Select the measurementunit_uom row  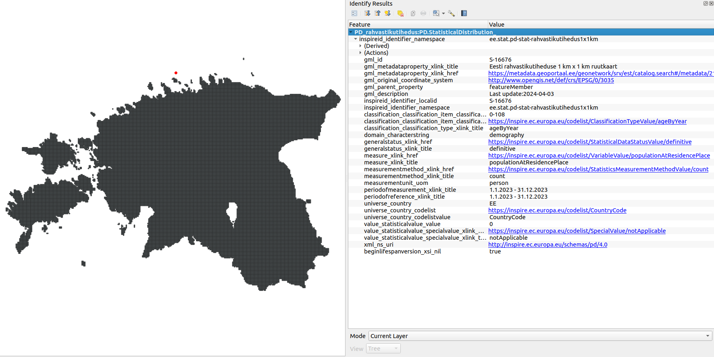531,183
